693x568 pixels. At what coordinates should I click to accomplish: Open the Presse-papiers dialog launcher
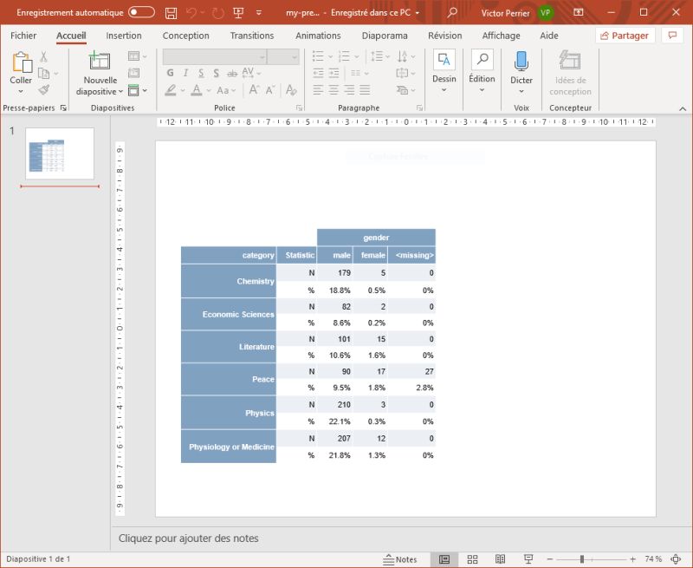63,108
